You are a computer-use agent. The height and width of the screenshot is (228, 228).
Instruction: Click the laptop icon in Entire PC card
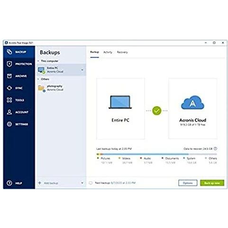120,102
